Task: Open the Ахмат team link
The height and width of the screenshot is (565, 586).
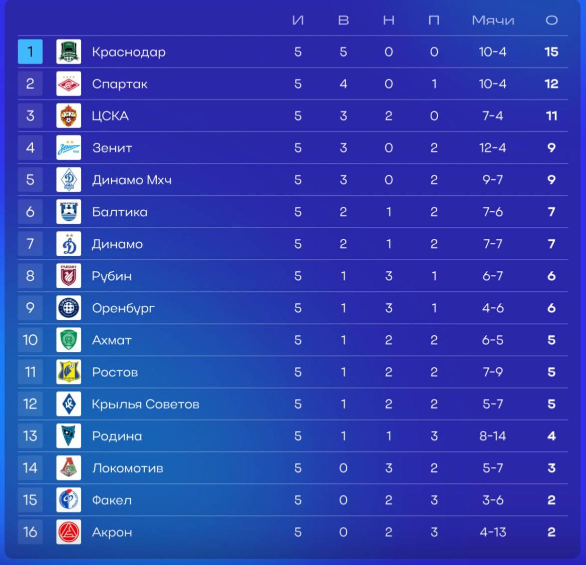Action: 112,340
